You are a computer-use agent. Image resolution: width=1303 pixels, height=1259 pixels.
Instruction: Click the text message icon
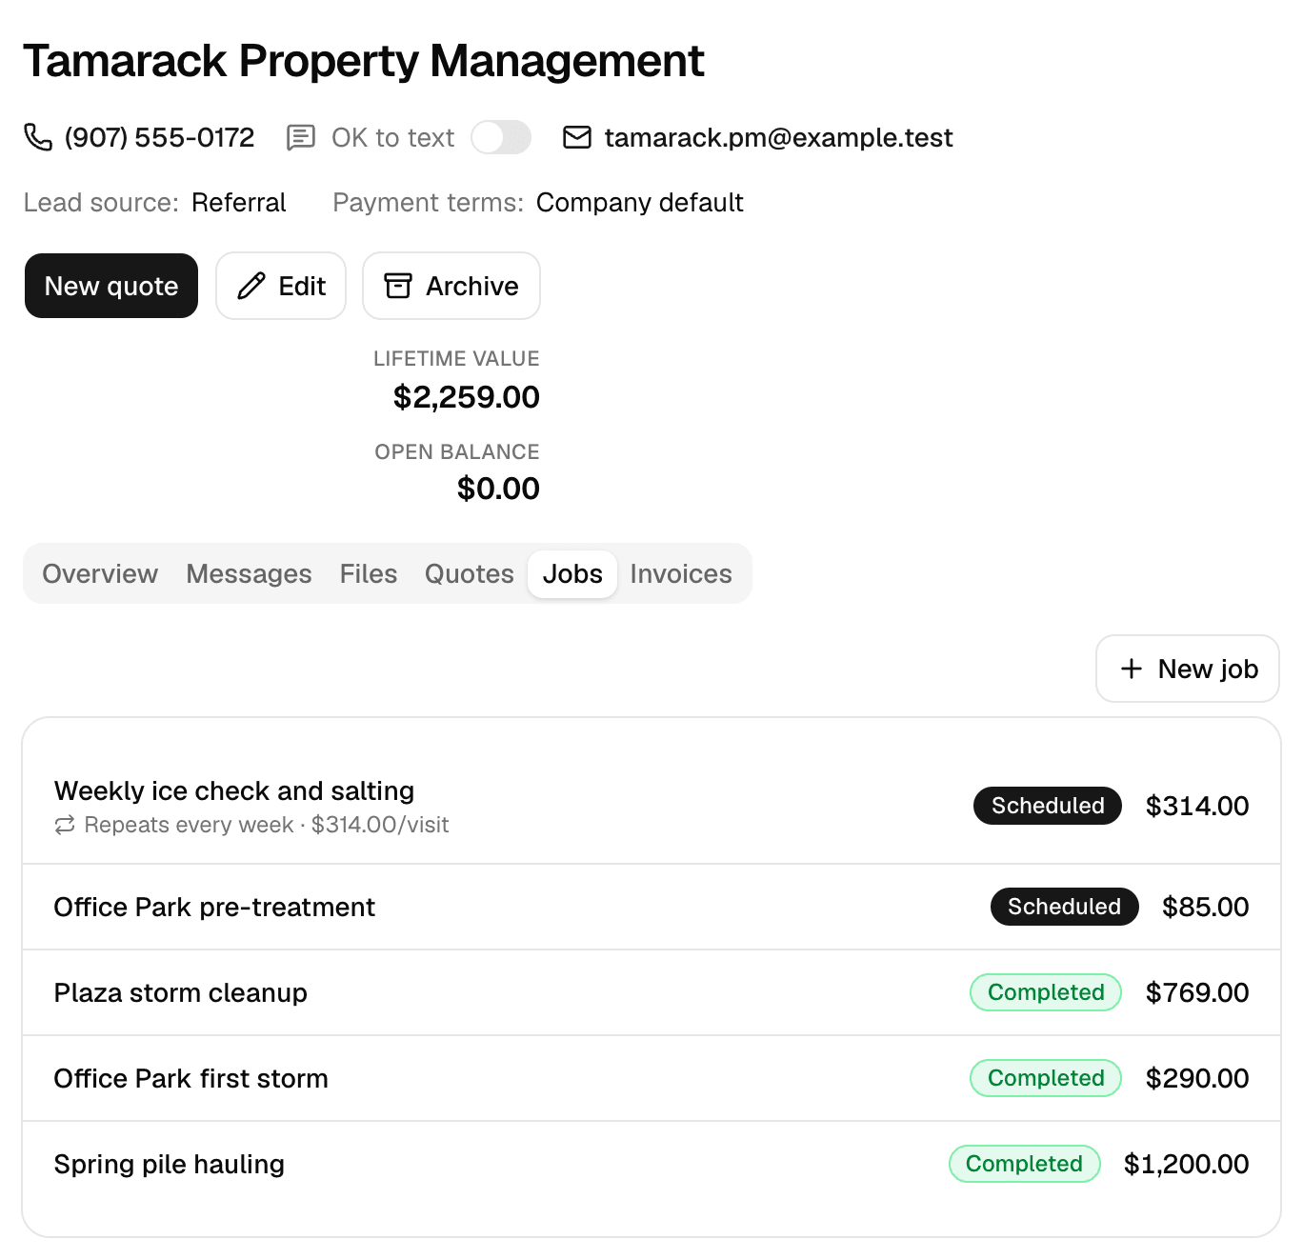pos(301,137)
